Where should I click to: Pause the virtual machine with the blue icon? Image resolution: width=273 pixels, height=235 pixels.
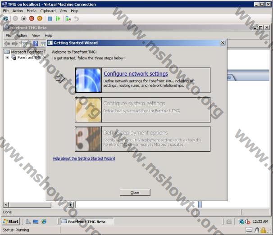pyautogui.click(x=50, y=18)
